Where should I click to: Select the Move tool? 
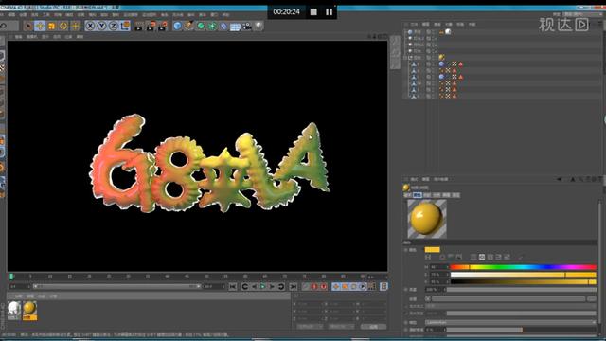click(40, 26)
